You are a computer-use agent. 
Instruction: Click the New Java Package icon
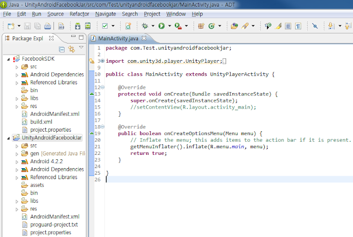click(201, 26)
